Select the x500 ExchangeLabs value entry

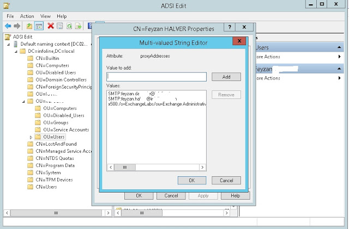[x=157, y=104]
